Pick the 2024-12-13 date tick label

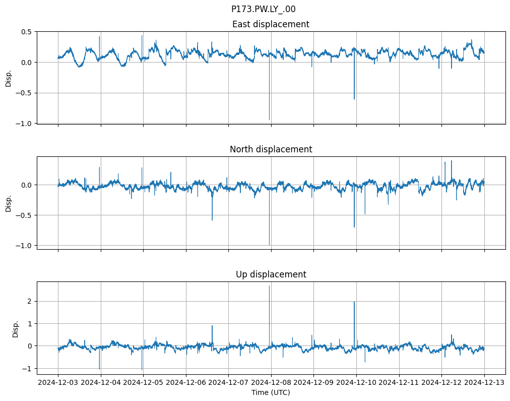point(484,383)
